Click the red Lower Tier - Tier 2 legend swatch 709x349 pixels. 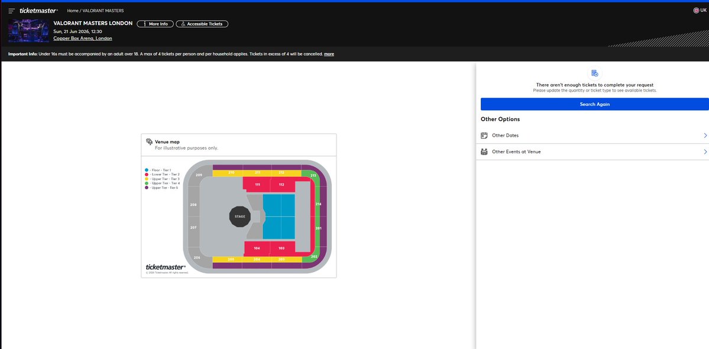click(x=147, y=174)
